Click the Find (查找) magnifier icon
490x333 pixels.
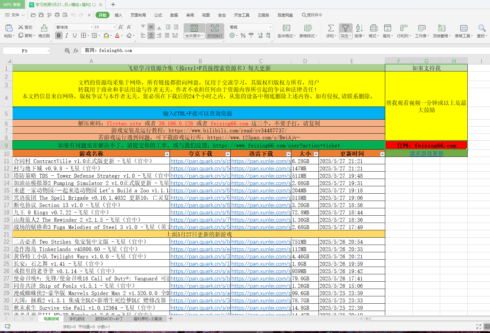point(482,28)
